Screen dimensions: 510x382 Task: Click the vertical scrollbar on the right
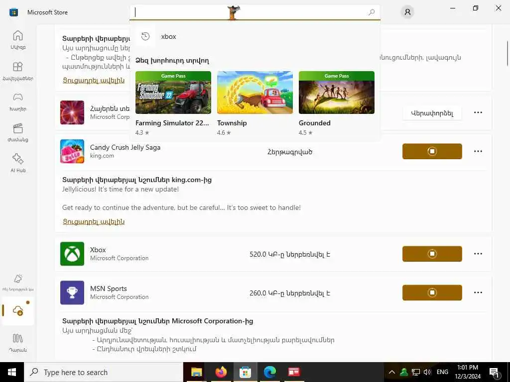click(508, 54)
